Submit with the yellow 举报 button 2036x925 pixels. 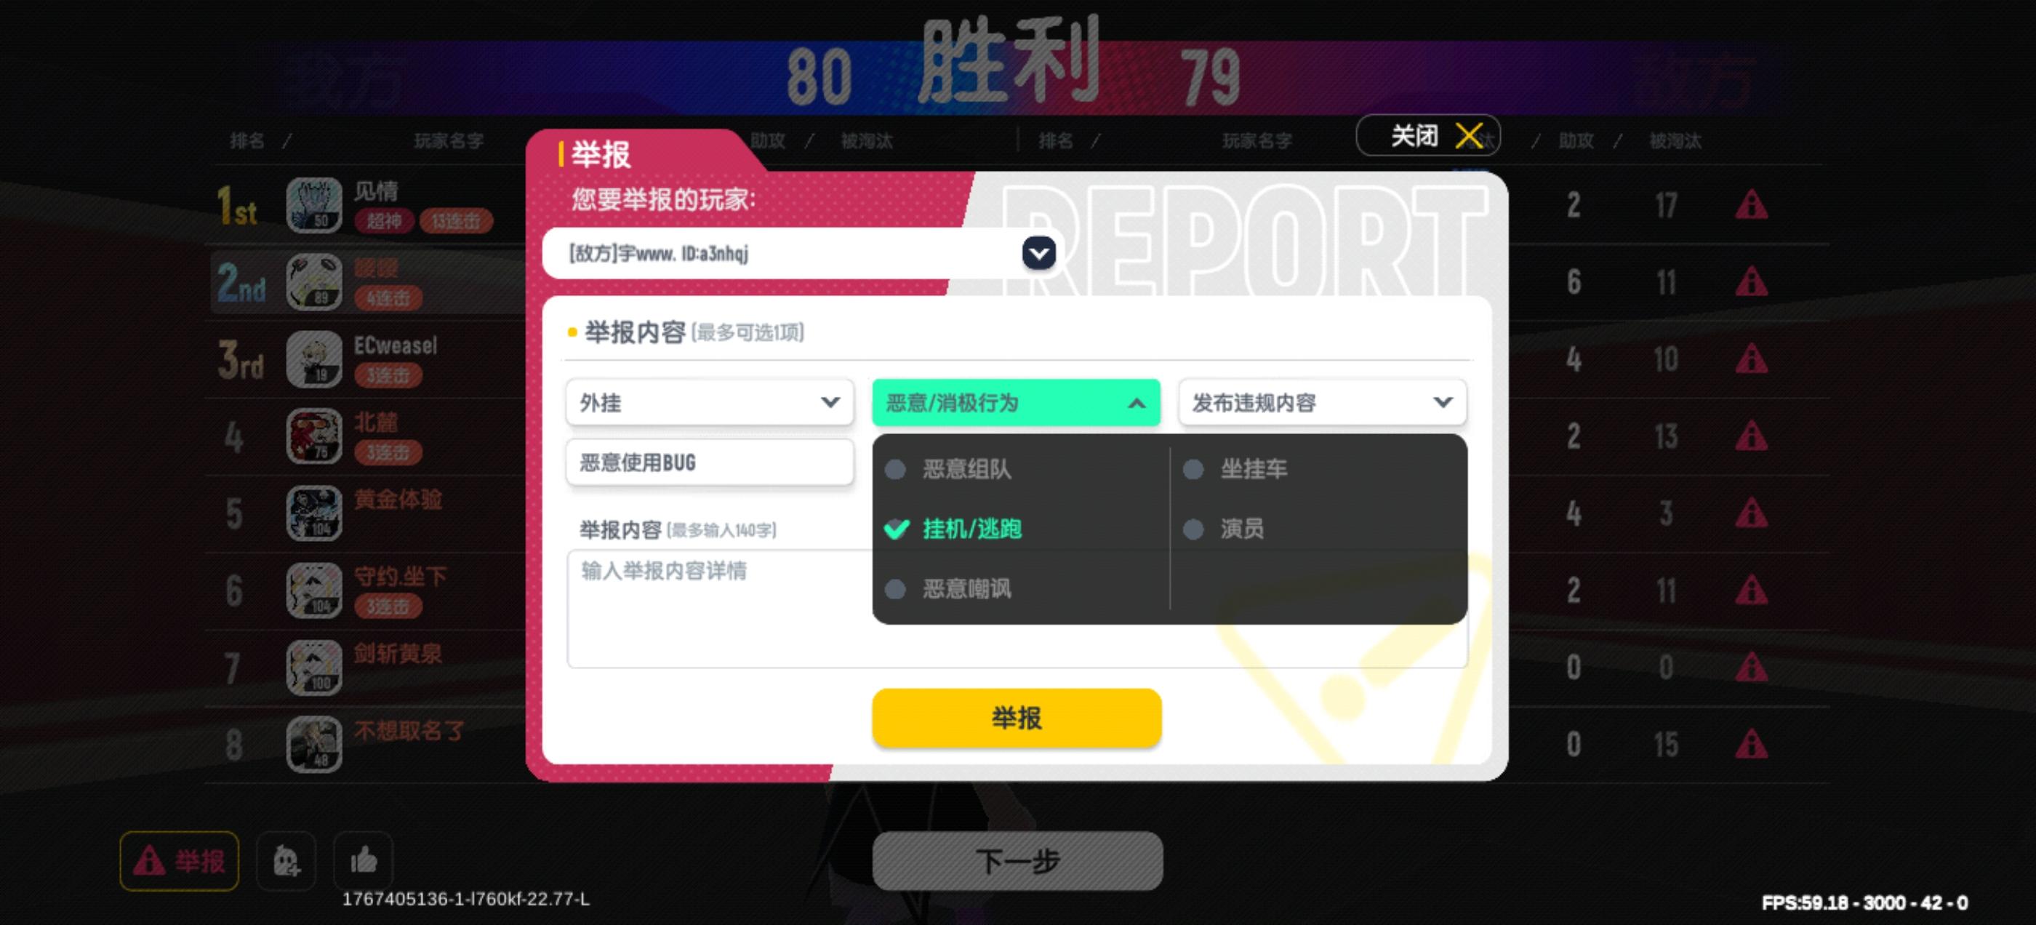pyautogui.click(x=1017, y=718)
